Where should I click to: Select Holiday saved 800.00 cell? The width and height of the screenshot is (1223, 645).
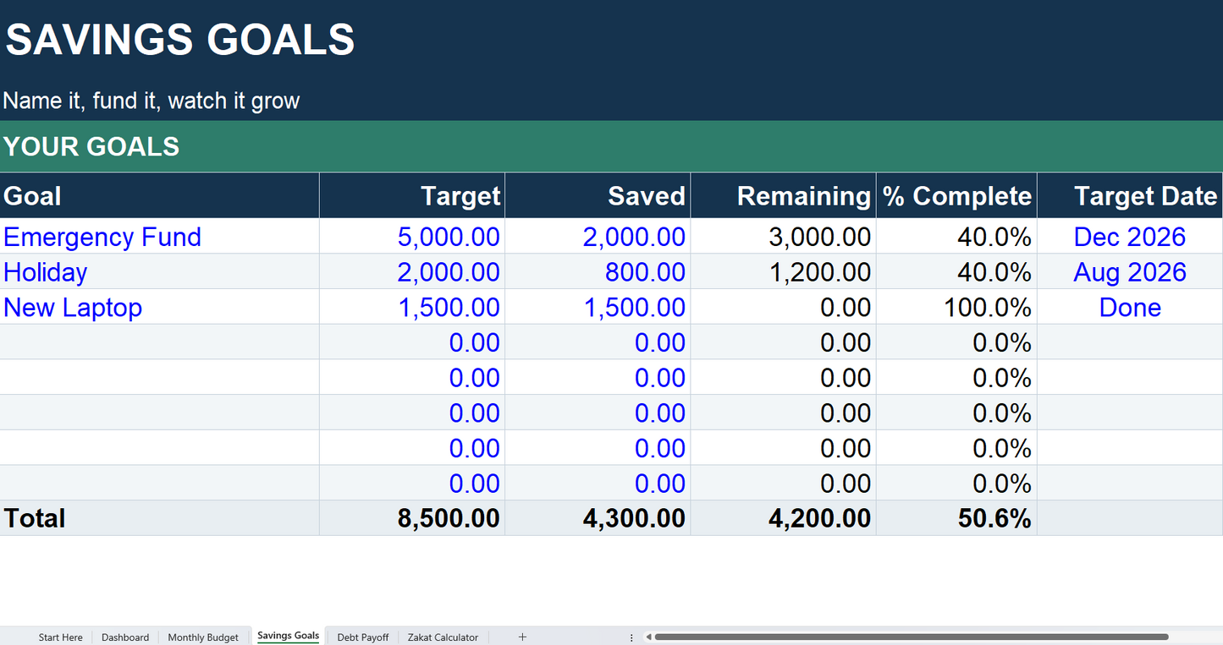coord(598,272)
